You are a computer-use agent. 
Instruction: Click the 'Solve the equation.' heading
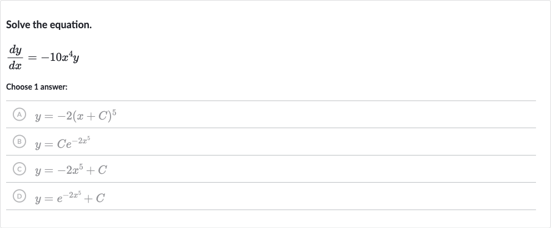(x=49, y=25)
